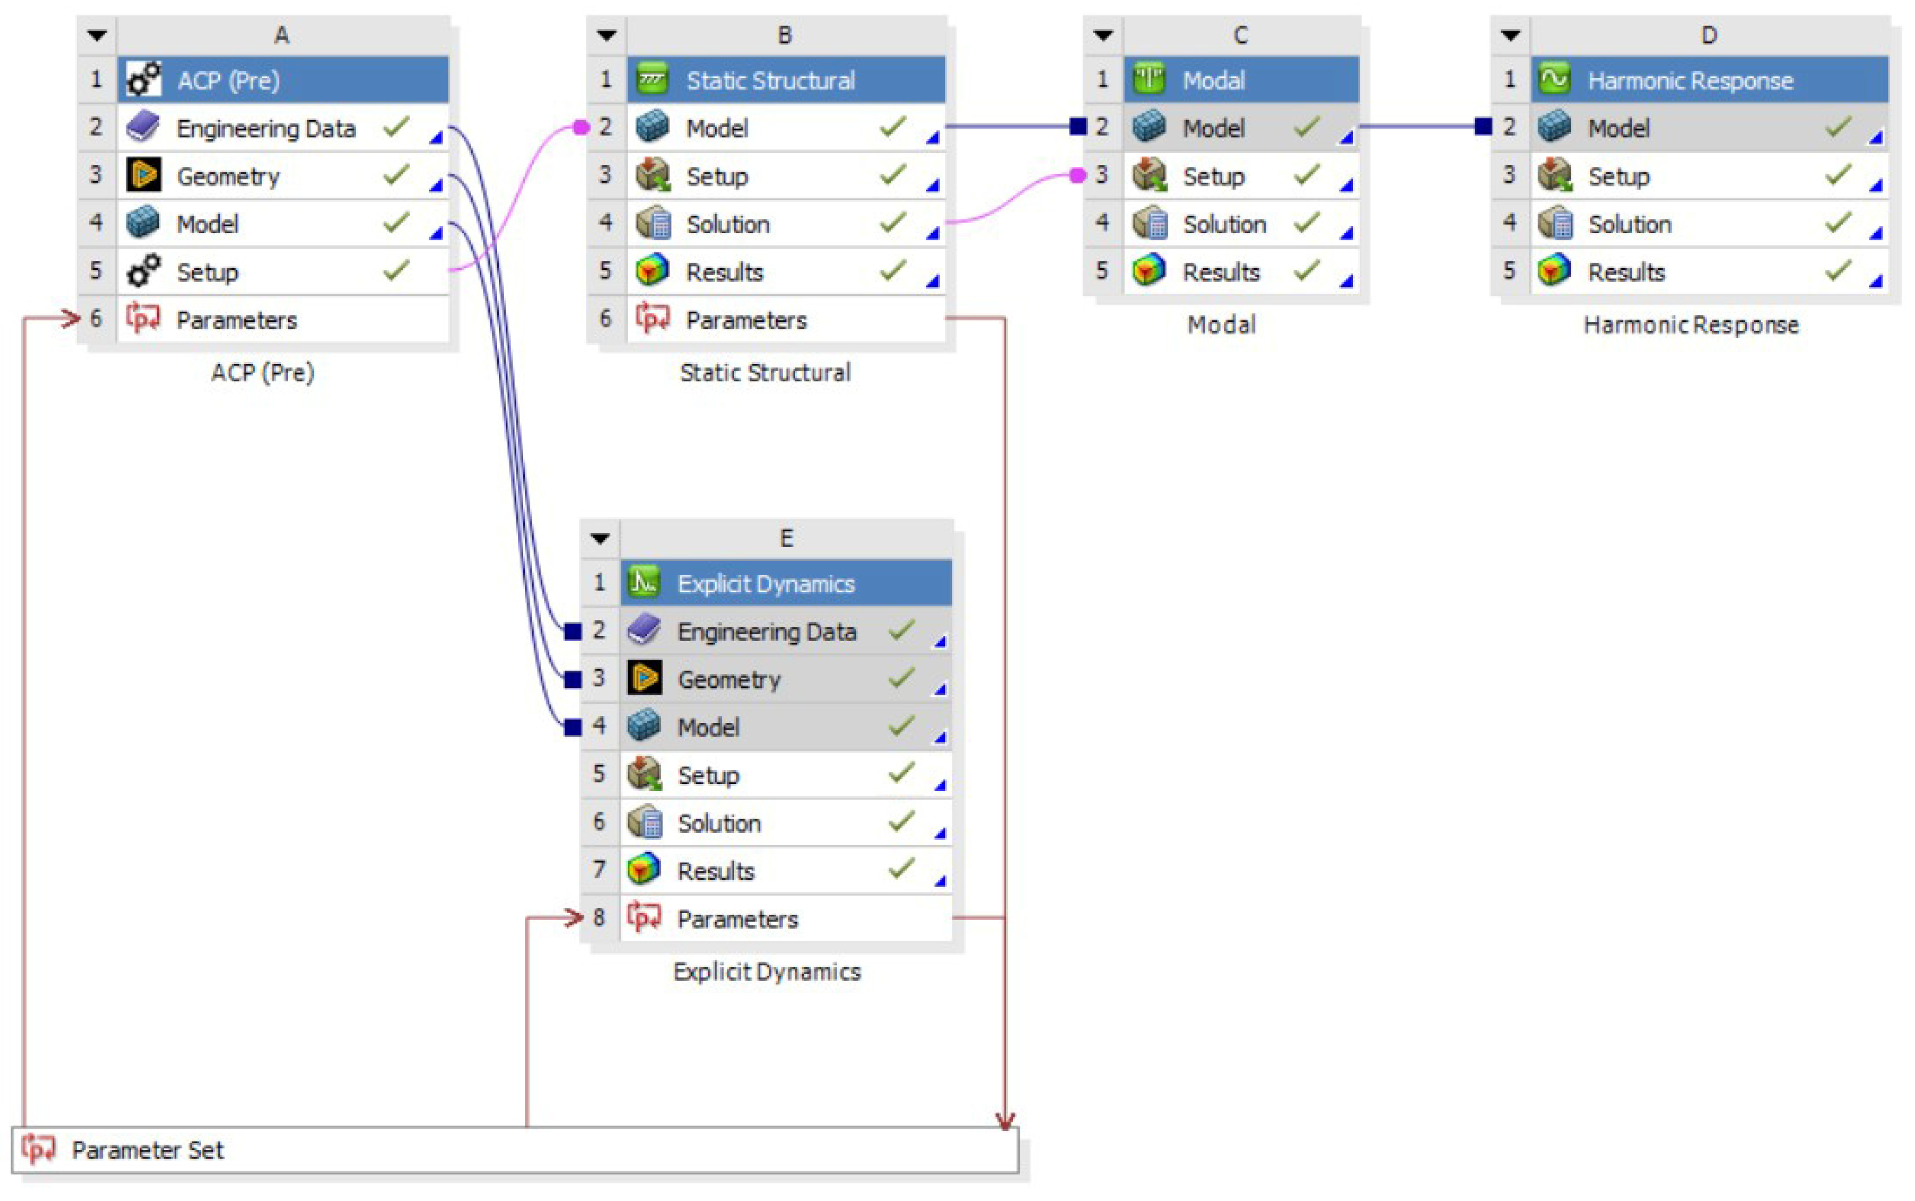Click the Geometry icon in Explicit Dynamics system
Image resolution: width=1915 pixels, height=1201 pixels.
point(643,679)
